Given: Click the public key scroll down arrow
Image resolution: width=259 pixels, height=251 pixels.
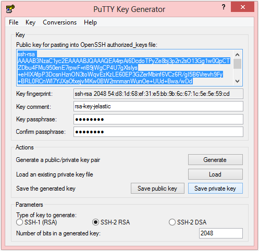Looking at the screenshot, I should coord(237,81).
